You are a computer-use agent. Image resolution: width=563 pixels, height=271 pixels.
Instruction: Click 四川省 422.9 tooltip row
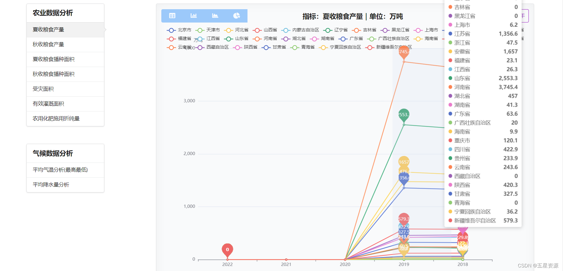click(483, 149)
